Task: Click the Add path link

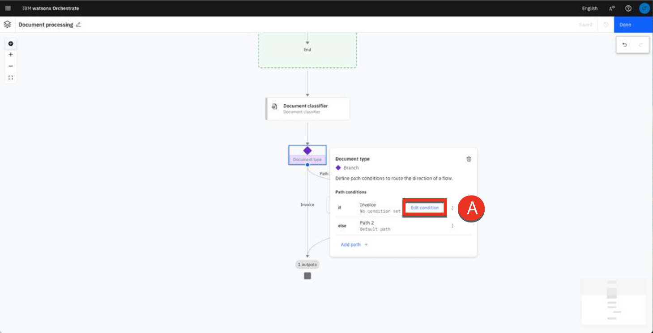Action: (x=354, y=245)
